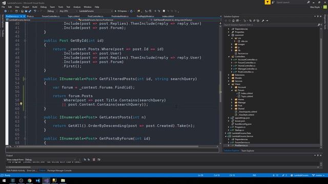Open File Explorer from the Windows taskbar
The image size is (328, 184).
click(63, 180)
